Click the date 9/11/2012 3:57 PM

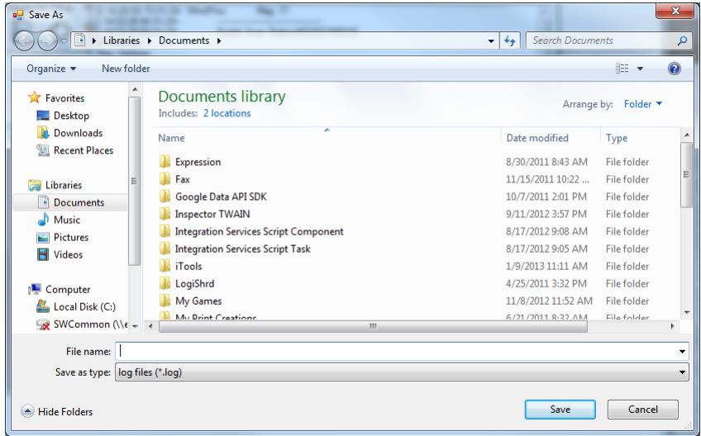pos(546,214)
